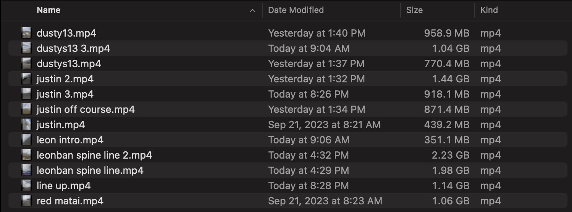Sort files by Date Modified column
Screen dimensions: 572x212
point(296,10)
